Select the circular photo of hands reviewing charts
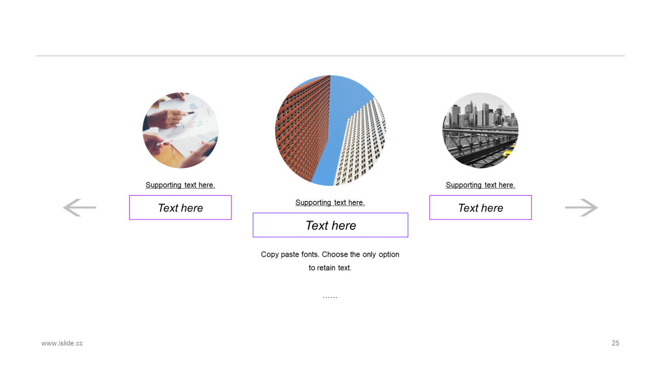This screenshot has height=371, width=661. tap(180, 130)
